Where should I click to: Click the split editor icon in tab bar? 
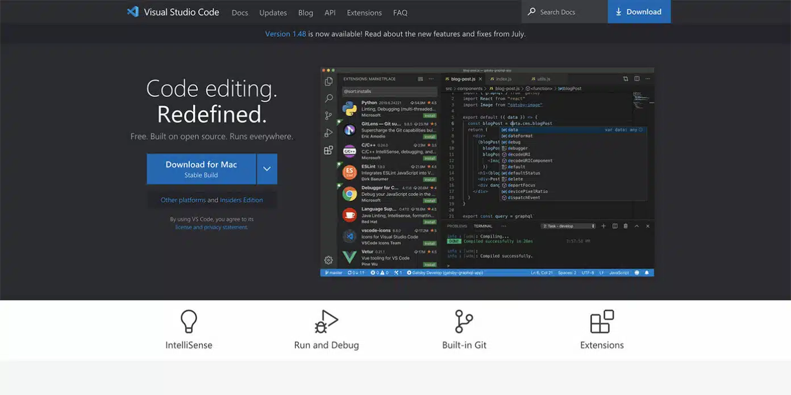(x=637, y=79)
